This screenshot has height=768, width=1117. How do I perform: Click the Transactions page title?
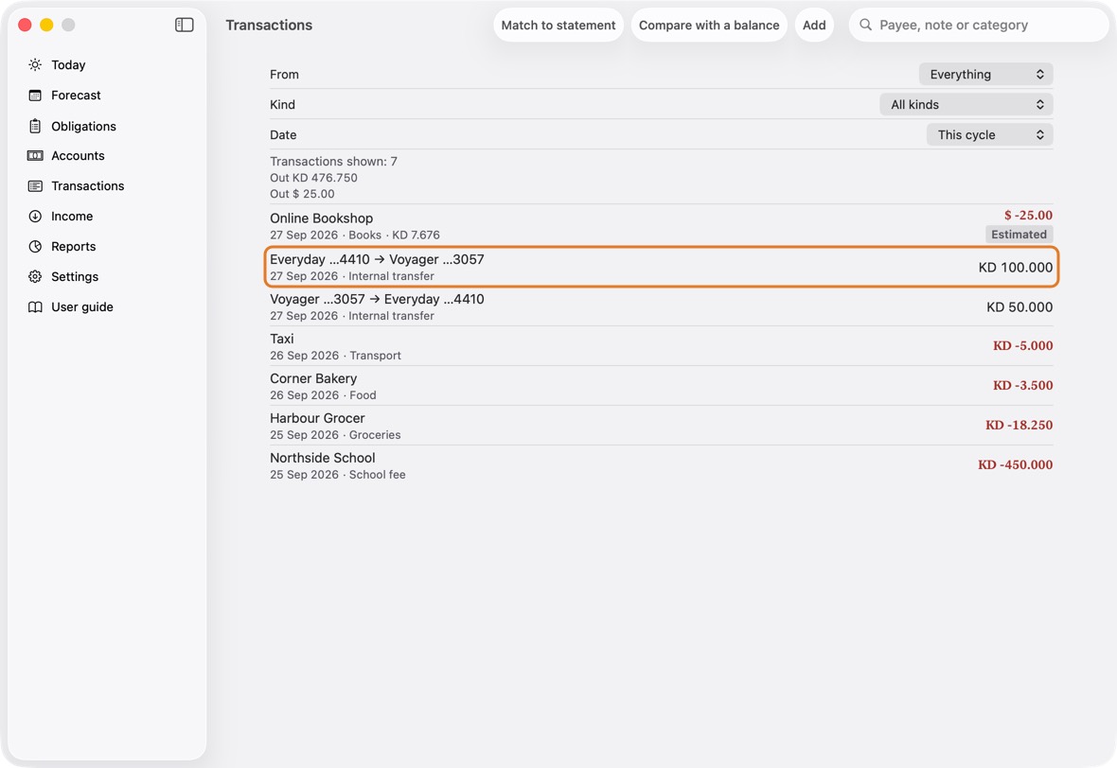point(269,25)
